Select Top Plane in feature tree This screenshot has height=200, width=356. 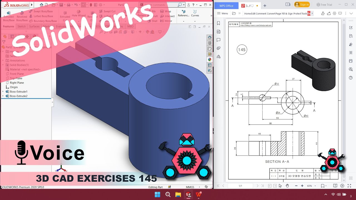16,78
